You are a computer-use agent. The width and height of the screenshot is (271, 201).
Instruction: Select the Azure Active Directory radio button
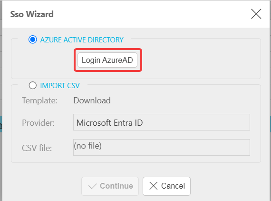point(33,40)
